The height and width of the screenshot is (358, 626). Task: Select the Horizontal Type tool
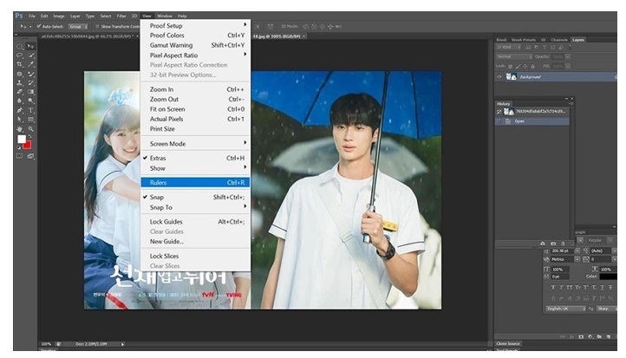32,109
